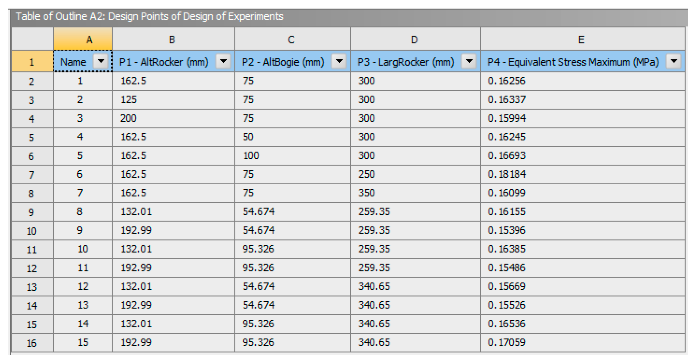Open the P1 - AltRocker filter dropdown
The image size is (695, 362).
tap(224, 62)
